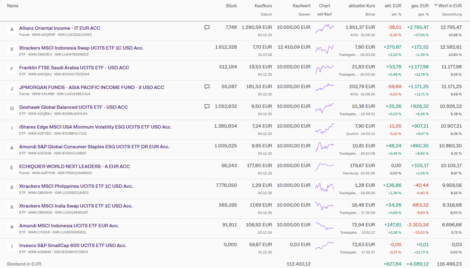Screen dimensions: 470x268
Task: Open the comment icon for Allianz Oriental Income
Action: click(x=207, y=28)
